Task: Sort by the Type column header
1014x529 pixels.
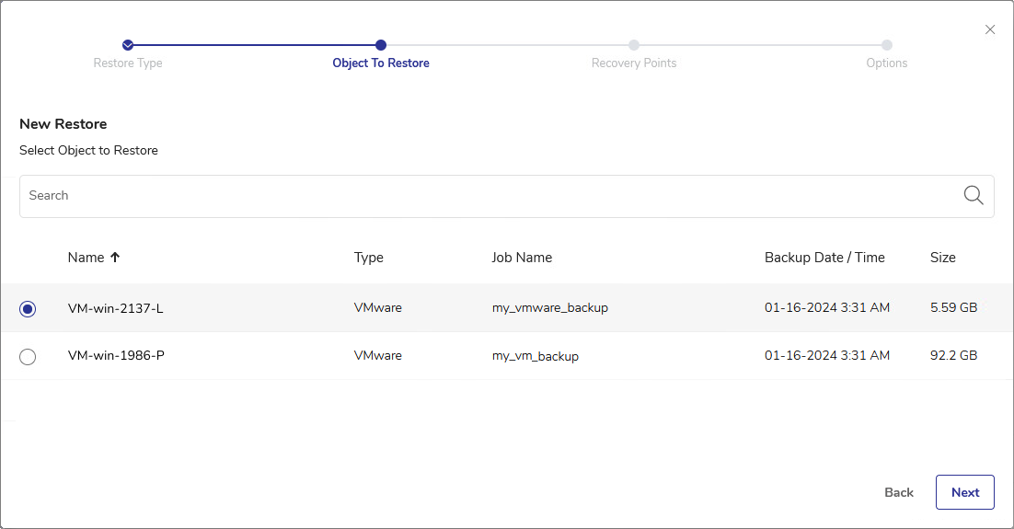Action: [369, 258]
